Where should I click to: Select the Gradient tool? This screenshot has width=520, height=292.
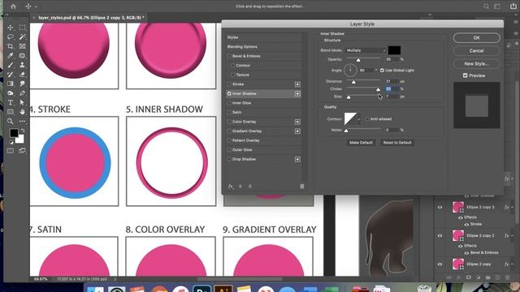pos(11,84)
